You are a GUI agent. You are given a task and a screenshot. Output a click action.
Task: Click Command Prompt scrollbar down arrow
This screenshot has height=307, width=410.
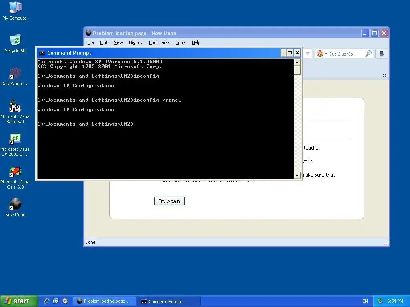pos(297,176)
